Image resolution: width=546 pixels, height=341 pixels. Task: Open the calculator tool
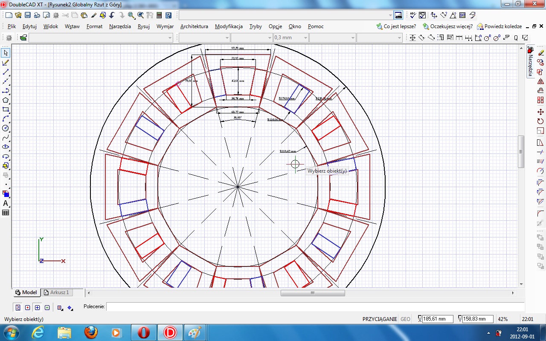tap(159, 15)
